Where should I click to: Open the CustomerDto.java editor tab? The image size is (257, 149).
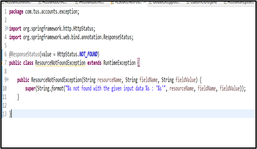[202, 2]
